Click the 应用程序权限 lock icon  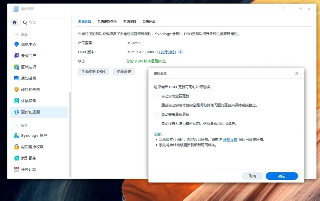16,147
